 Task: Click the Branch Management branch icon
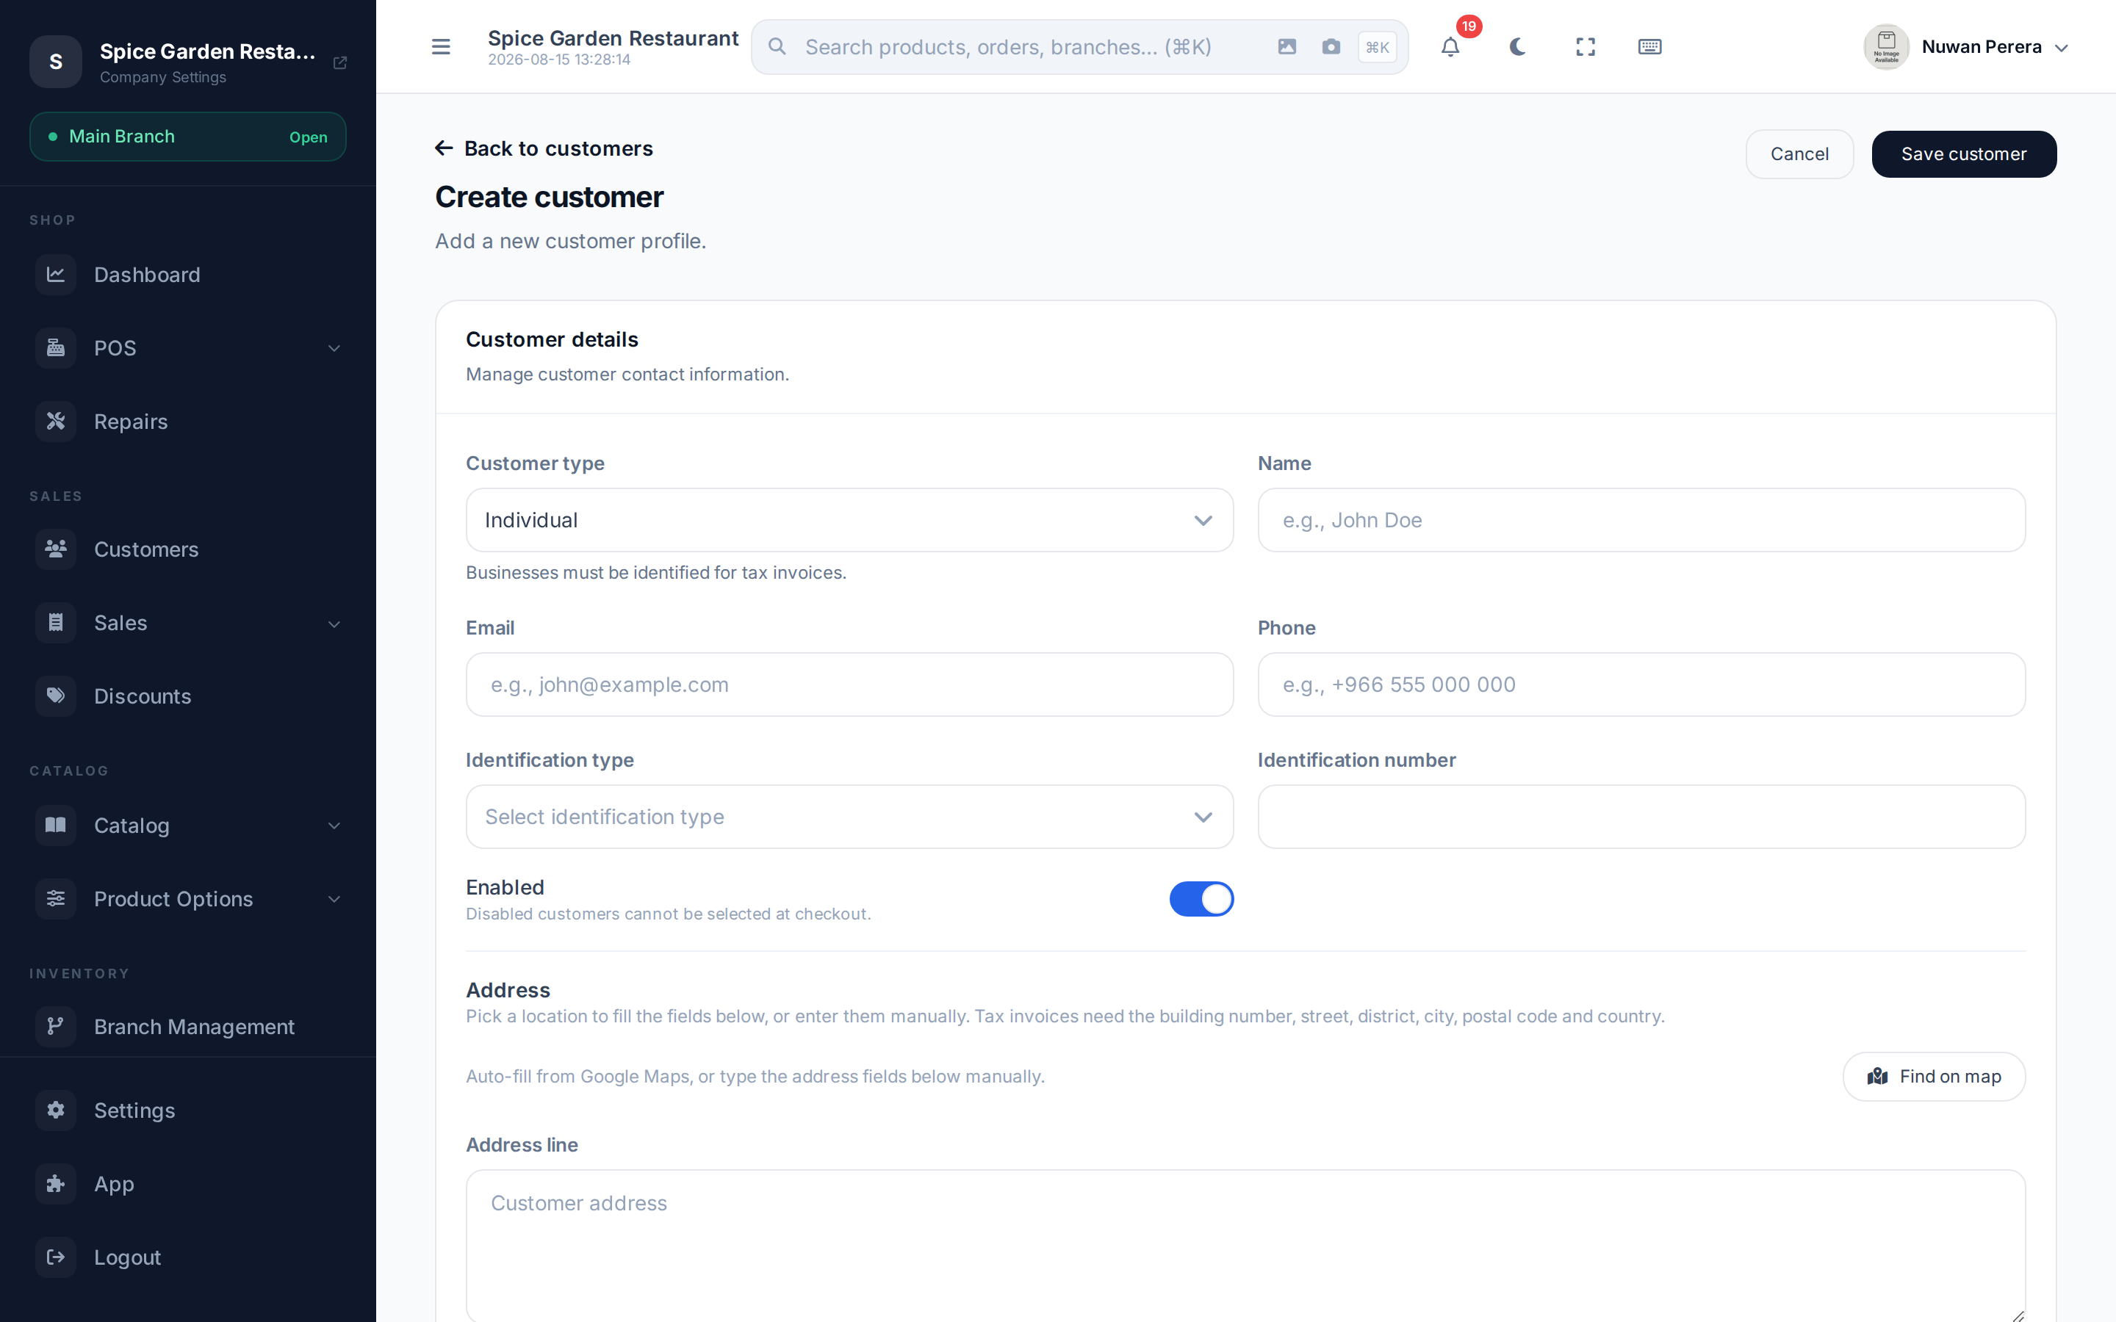tap(56, 1027)
